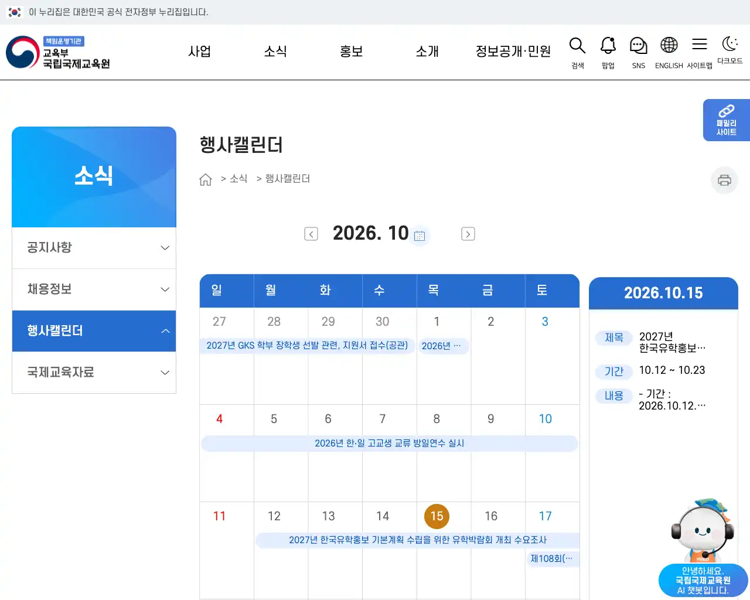Click the 행사캘린더 breadcrumb link

click(x=288, y=179)
